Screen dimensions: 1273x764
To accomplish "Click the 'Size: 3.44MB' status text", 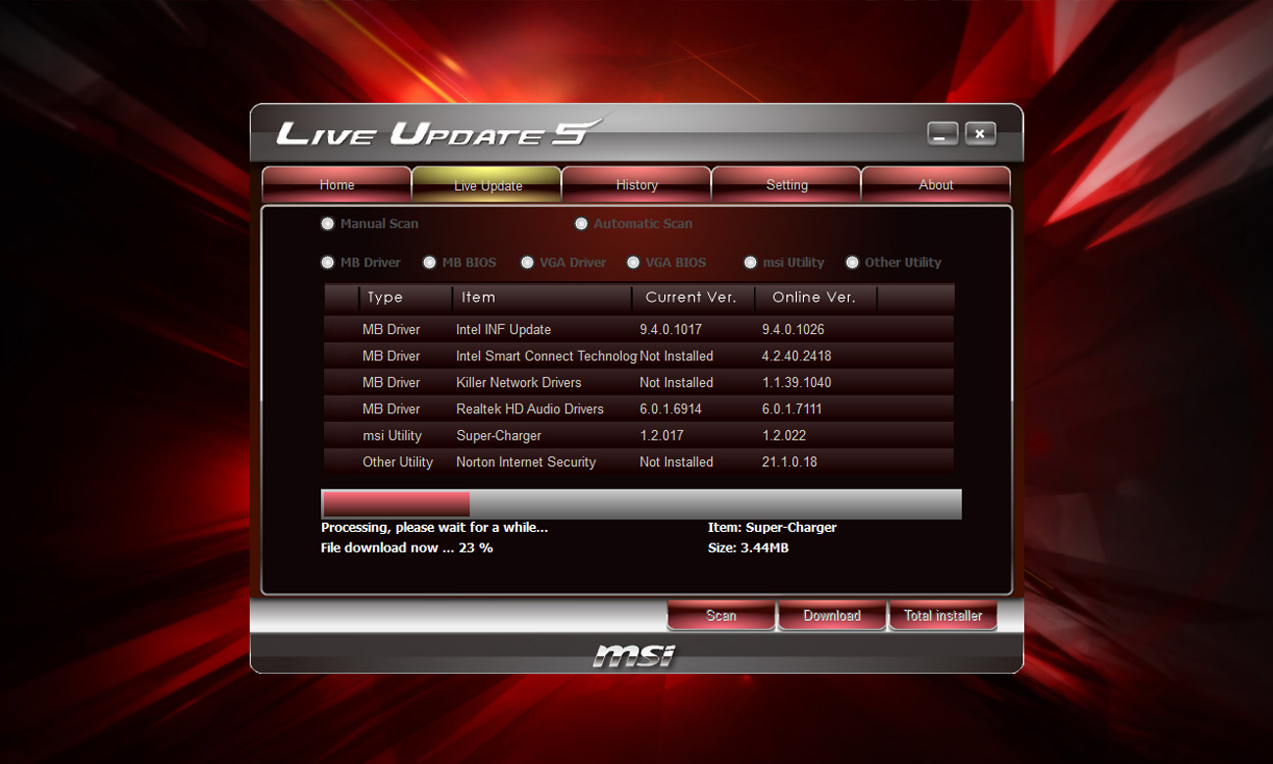I will pos(748,548).
